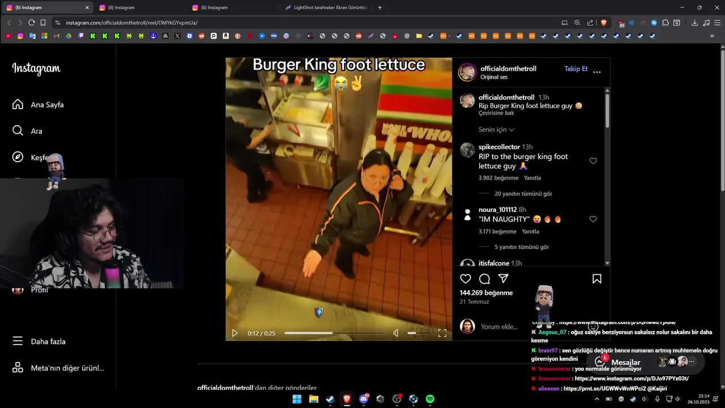Show hidden system tray icons

click(596, 399)
